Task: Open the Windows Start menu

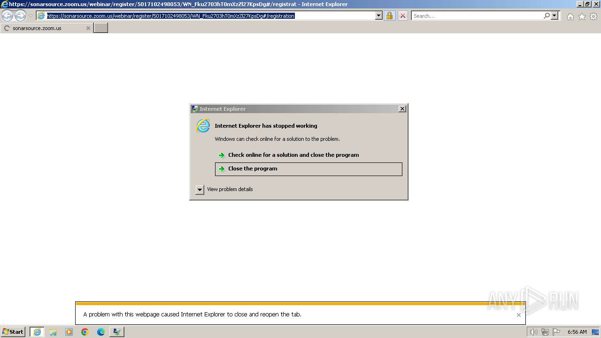Action: pyautogui.click(x=13, y=331)
